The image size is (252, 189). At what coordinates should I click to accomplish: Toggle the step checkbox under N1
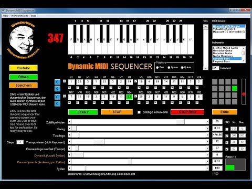[69, 88]
